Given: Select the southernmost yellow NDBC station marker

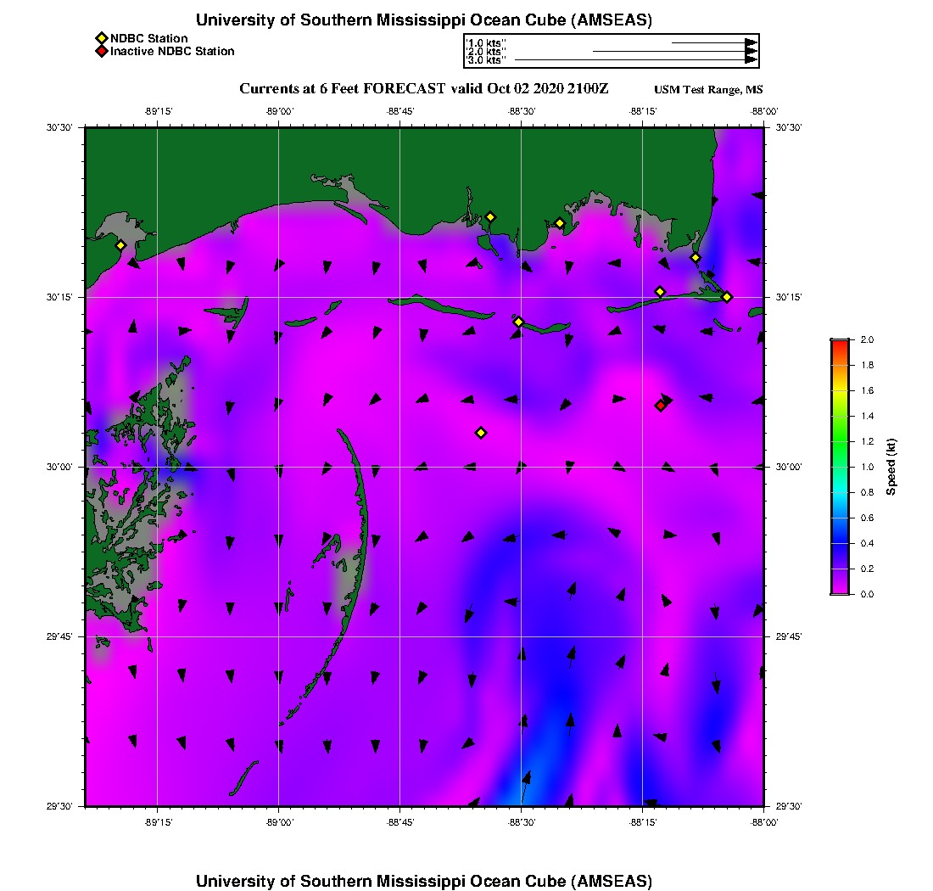Looking at the screenshot, I should point(481,433).
